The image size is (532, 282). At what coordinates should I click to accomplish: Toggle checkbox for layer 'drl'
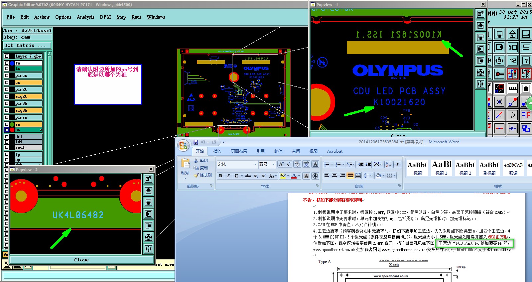(x=7, y=137)
